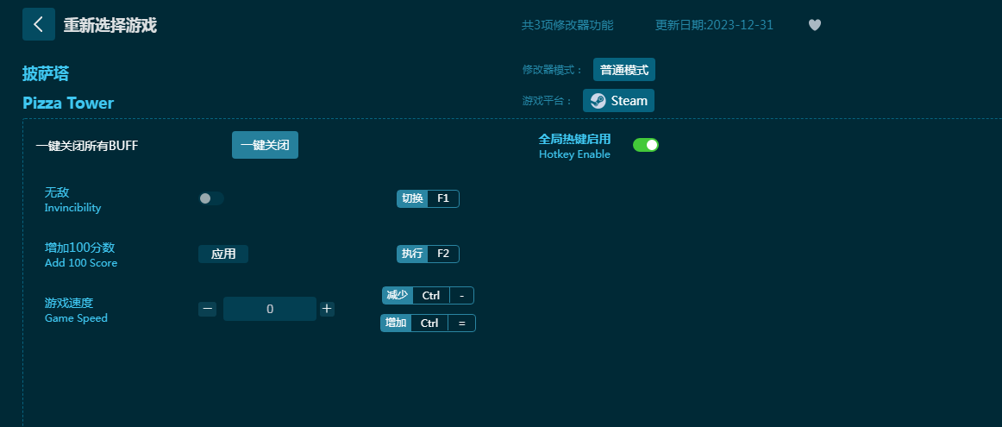Apply Add 100 Score with 应用 button
The height and width of the screenshot is (427, 1002).
[x=223, y=254]
